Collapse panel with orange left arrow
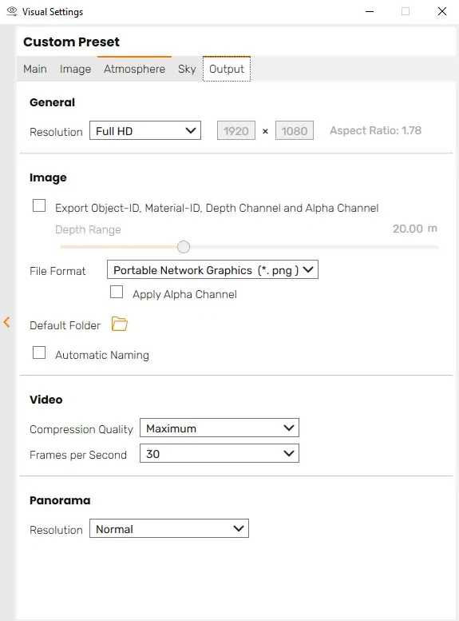 6,322
